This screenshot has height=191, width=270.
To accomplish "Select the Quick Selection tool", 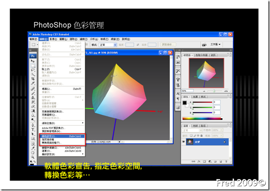I will pos(33,74).
